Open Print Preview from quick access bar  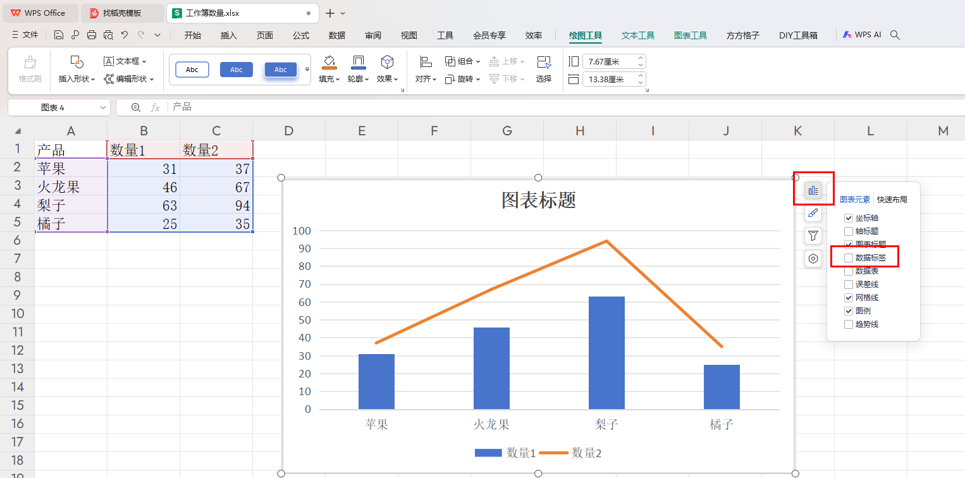point(108,35)
